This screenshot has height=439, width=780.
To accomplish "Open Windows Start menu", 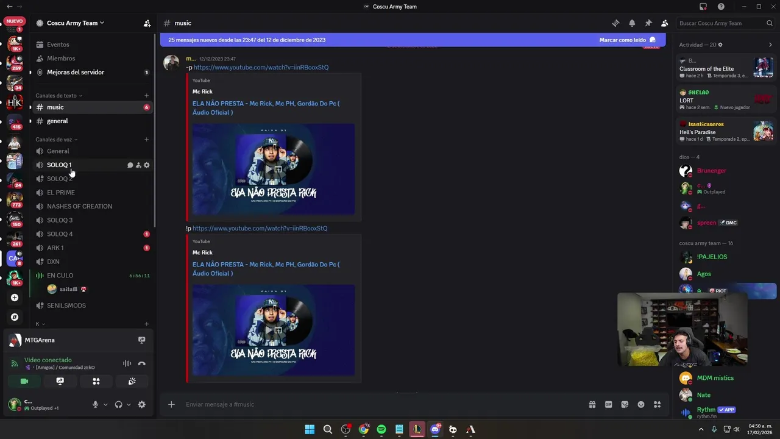I will click(310, 429).
